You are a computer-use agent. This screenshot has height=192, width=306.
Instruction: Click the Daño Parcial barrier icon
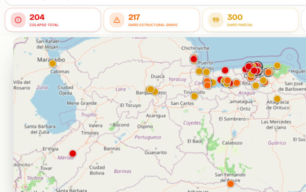tap(215, 20)
